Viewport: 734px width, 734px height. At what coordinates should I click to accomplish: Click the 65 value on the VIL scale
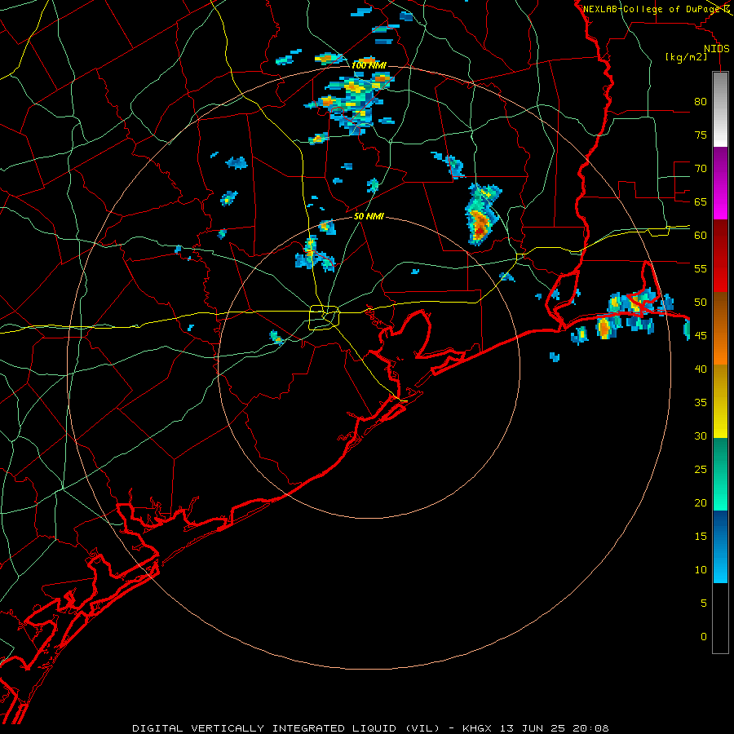(701, 201)
